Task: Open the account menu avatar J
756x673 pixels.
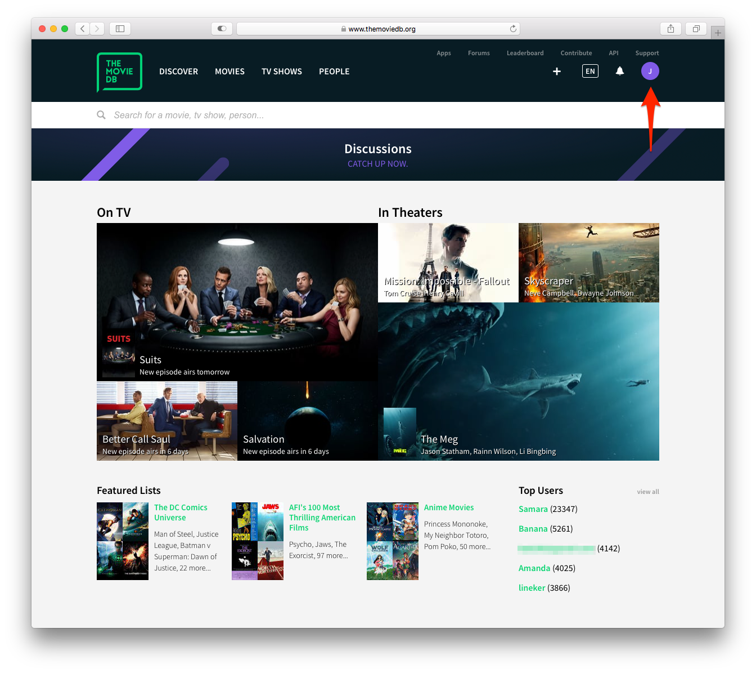Action: pyautogui.click(x=650, y=71)
